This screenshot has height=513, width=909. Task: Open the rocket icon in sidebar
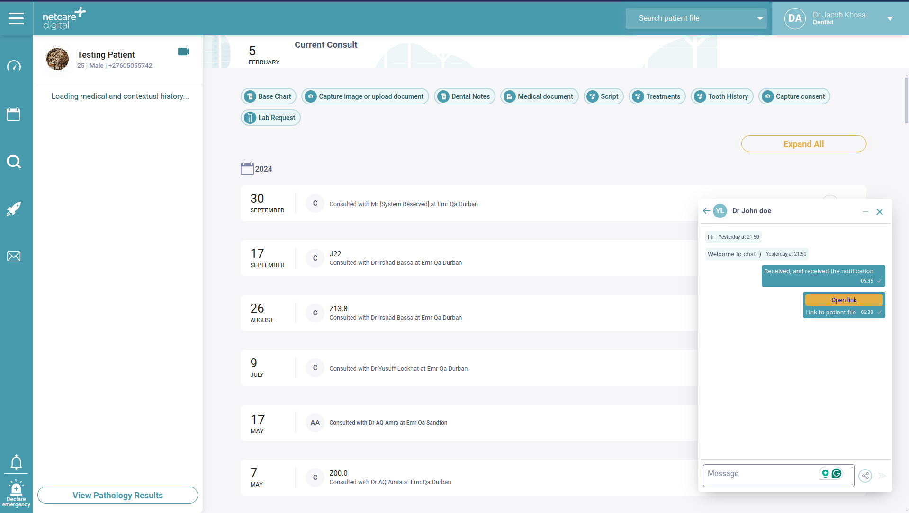[14, 209]
